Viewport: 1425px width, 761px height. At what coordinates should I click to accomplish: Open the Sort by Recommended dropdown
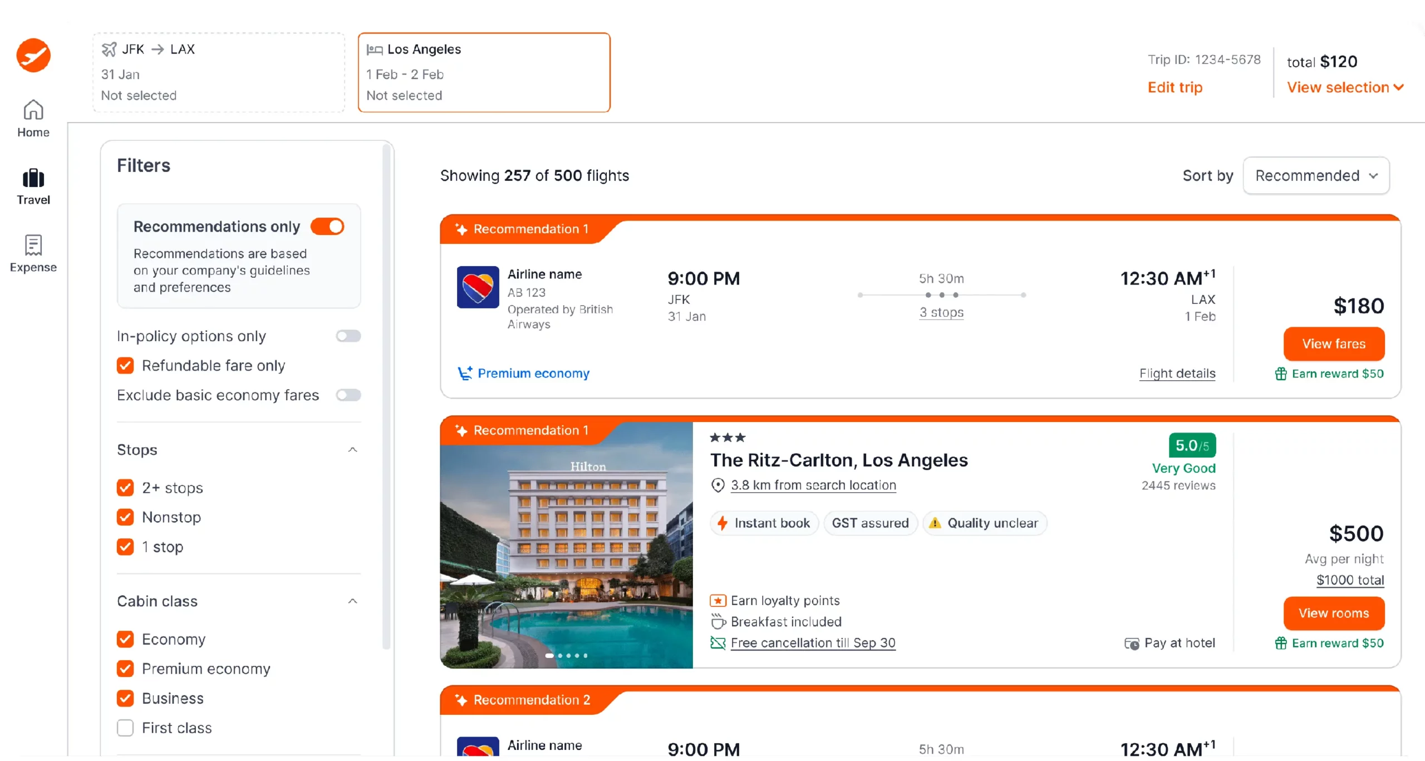[x=1316, y=175]
